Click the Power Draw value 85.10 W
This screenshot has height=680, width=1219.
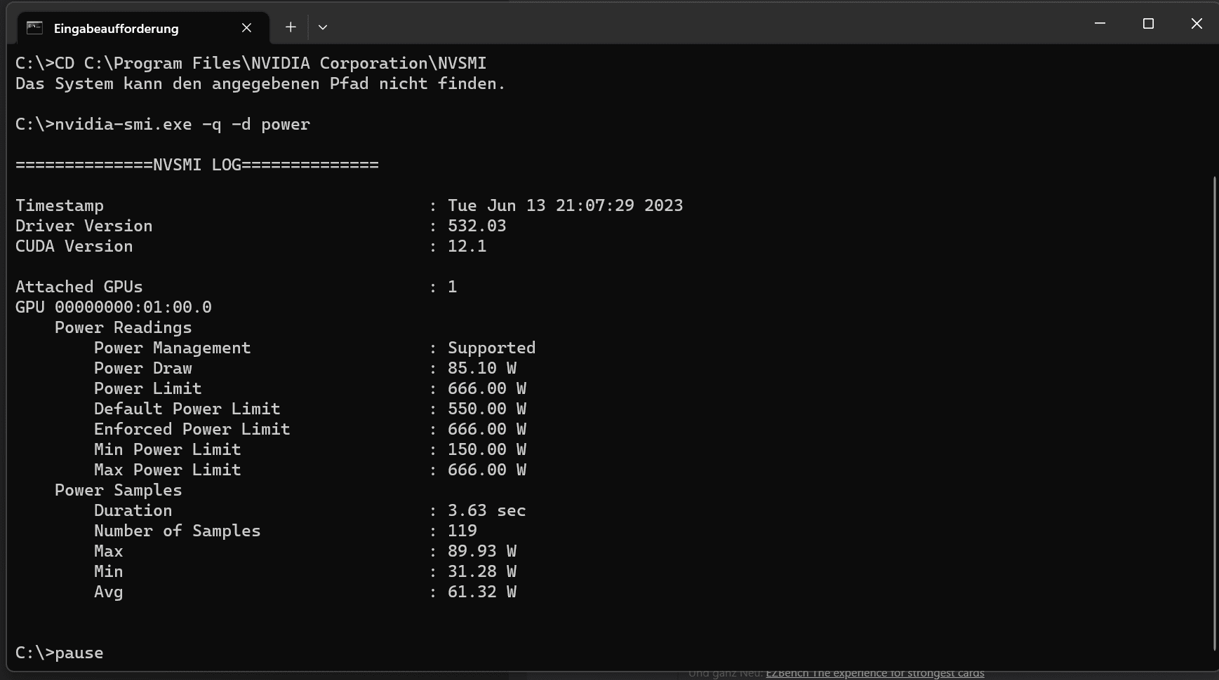[481, 369]
